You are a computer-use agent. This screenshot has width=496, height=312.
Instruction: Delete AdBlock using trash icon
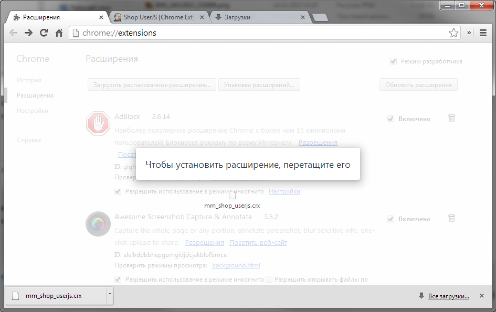point(451,119)
